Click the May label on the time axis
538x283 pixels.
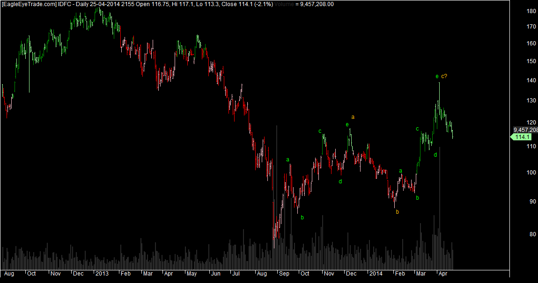pyautogui.click(x=192, y=273)
